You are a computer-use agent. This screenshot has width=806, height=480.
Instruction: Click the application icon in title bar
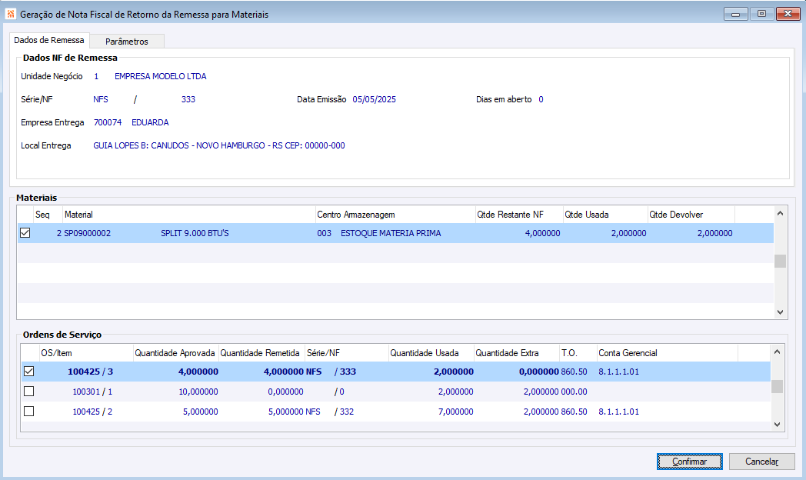pos(10,15)
